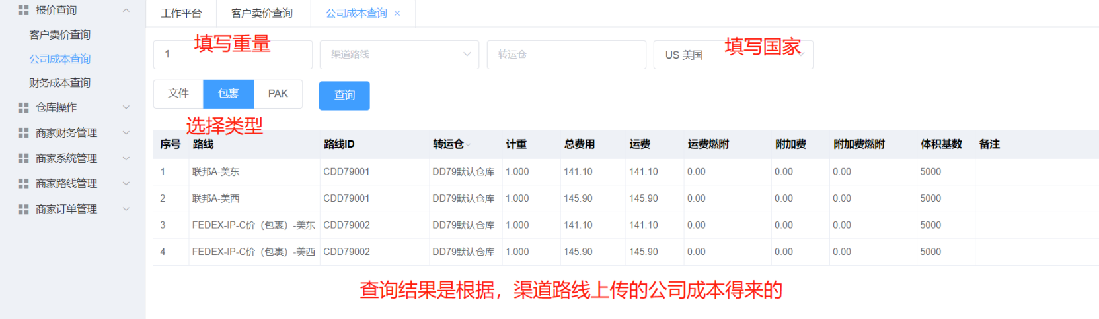Click the 转运仓 input field
Image resolution: width=1099 pixels, height=319 pixels.
pos(566,55)
